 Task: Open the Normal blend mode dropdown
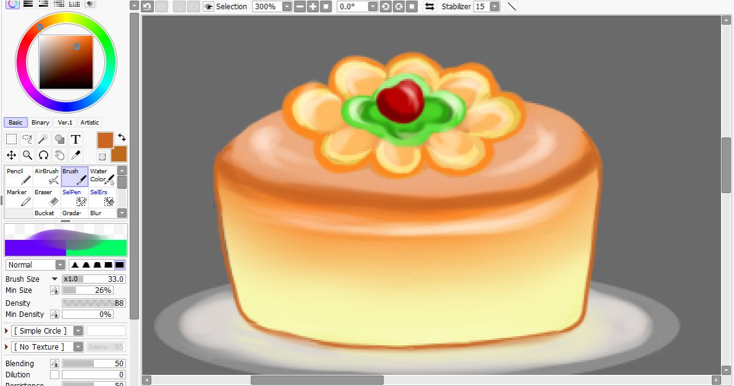point(60,265)
